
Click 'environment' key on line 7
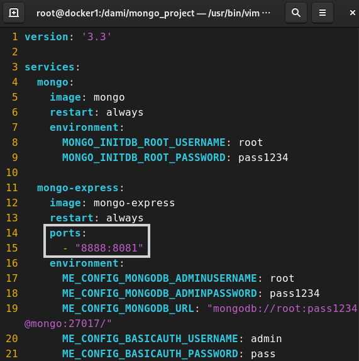(x=84, y=128)
